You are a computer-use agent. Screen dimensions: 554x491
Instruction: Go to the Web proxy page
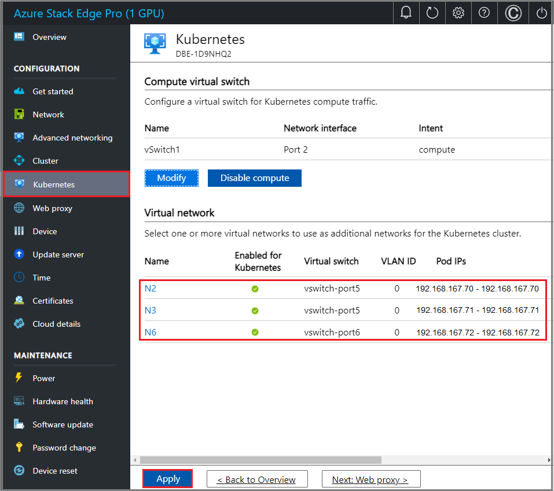[52, 208]
